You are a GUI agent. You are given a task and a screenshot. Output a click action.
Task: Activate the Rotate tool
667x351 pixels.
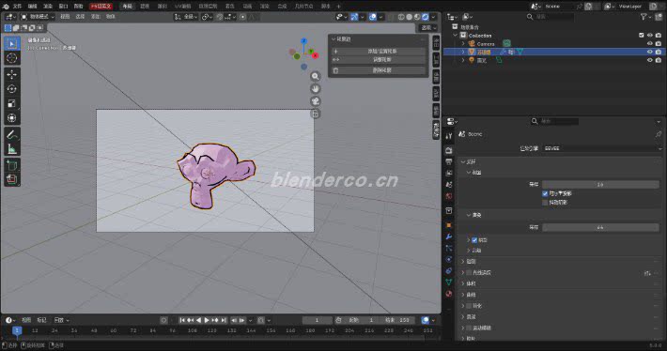(x=12, y=89)
